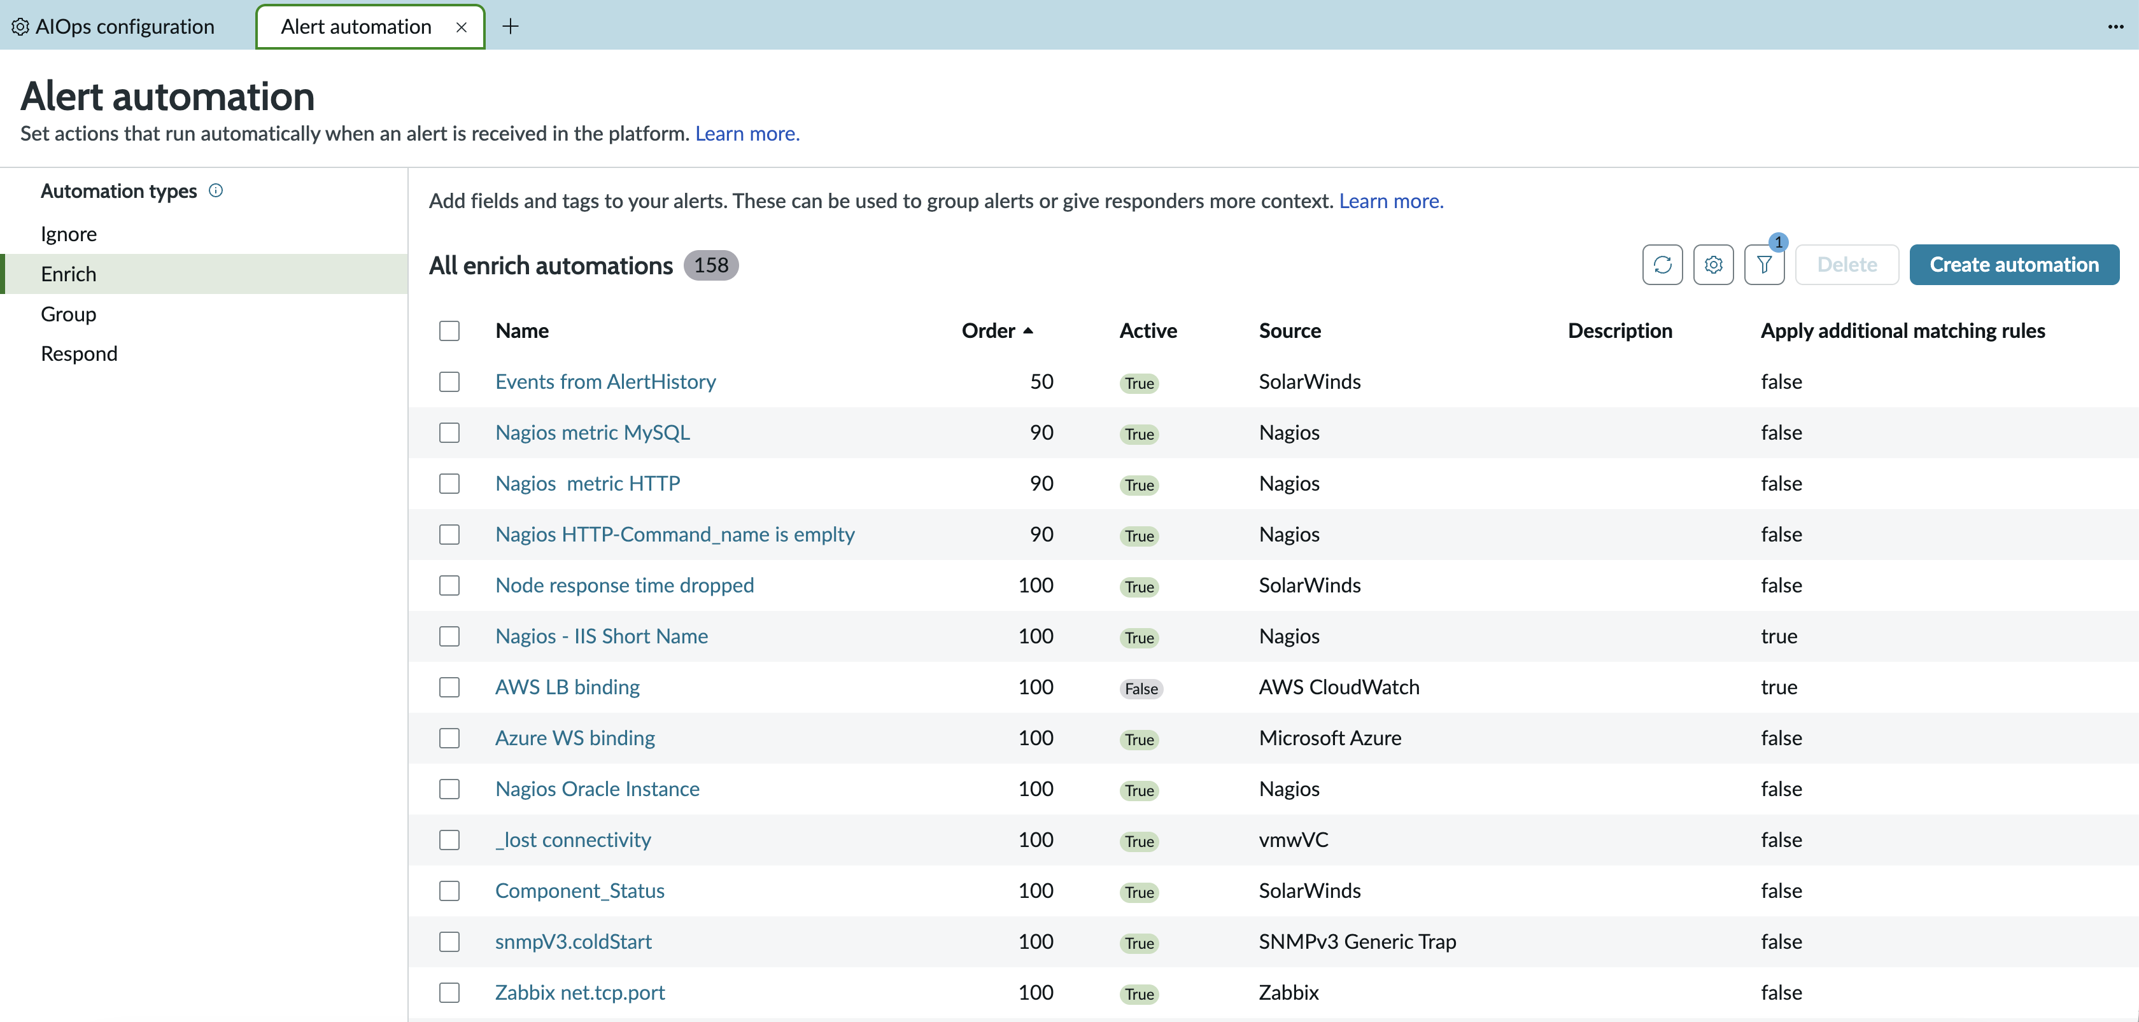This screenshot has height=1022, width=2139.
Task: Open the Nagios metric HTTP automation
Action: point(587,483)
